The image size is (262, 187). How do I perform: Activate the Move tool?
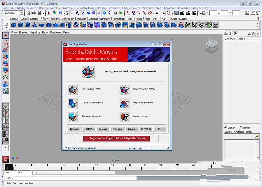[x=5, y=56]
